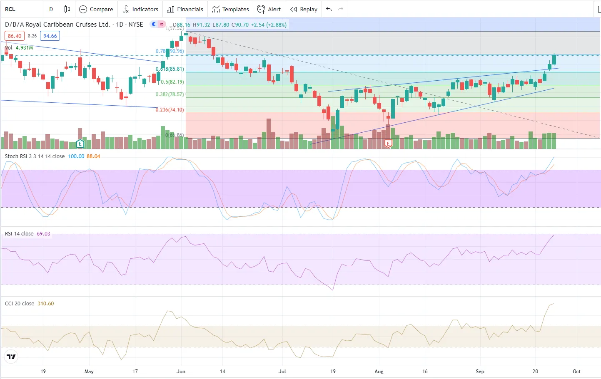Click the 0.382(78.57) Fibonacci level label
Screen dimensions: 601x379
pos(170,94)
